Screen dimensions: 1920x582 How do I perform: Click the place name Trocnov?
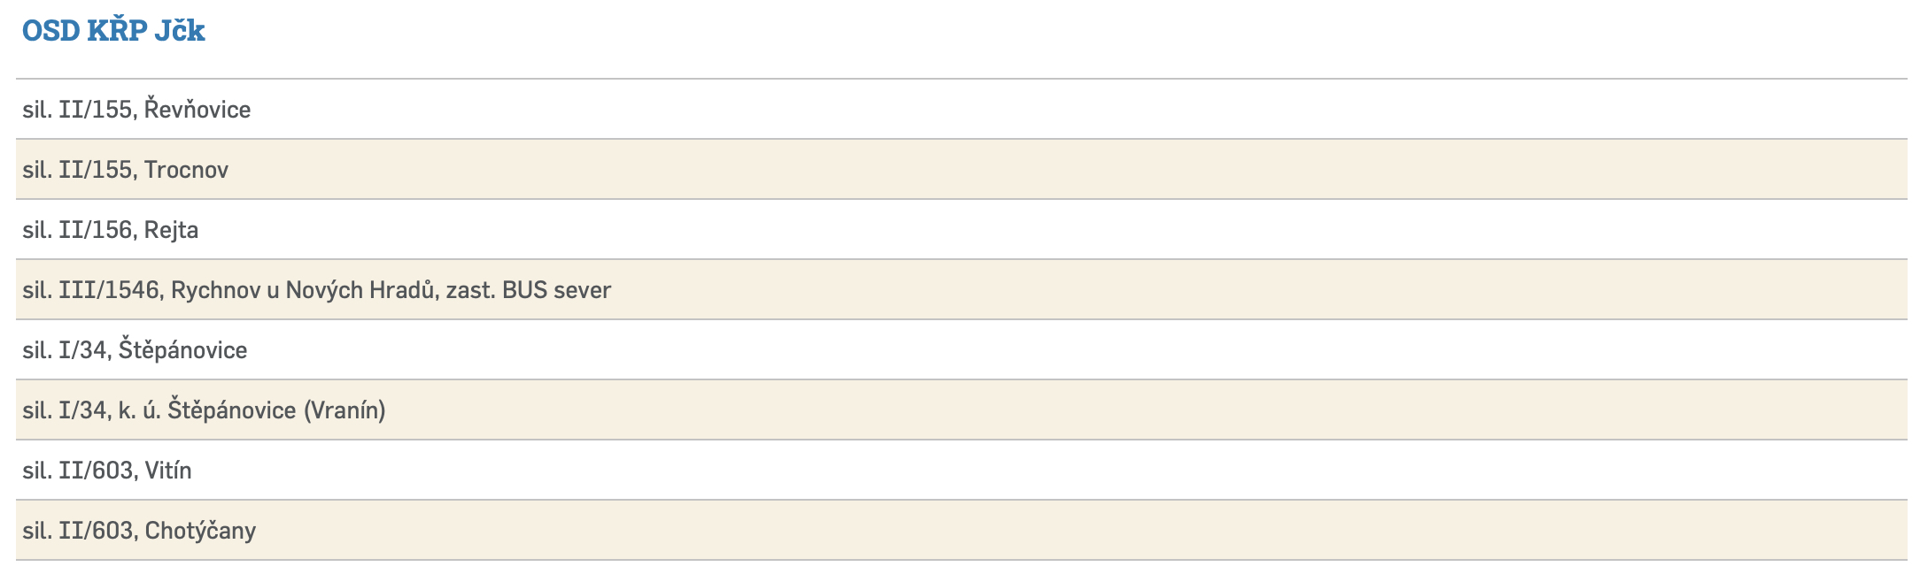click(186, 170)
